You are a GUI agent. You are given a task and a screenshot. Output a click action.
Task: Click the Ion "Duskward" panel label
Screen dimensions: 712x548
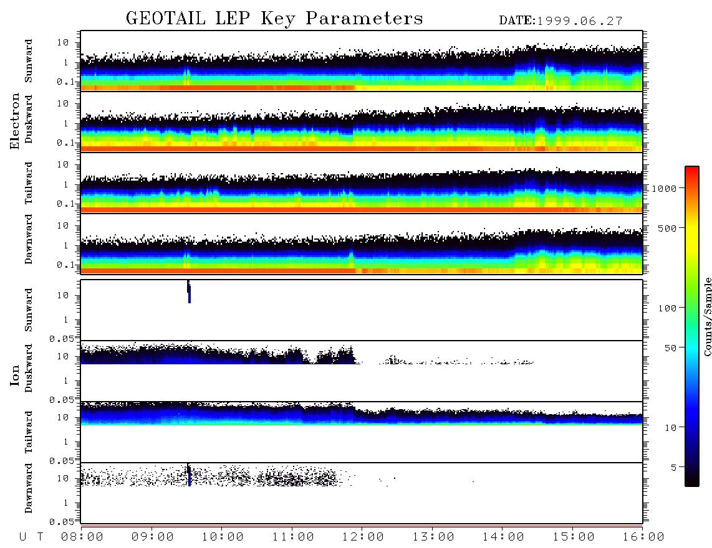pos(29,368)
